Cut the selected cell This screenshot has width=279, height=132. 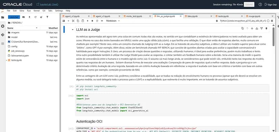click(x=73, y=21)
